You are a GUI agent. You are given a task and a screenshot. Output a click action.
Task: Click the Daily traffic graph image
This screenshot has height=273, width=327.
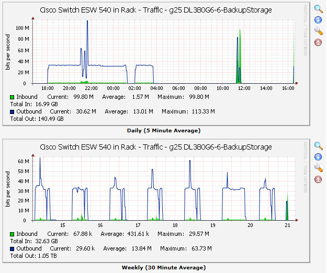(x=156, y=64)
